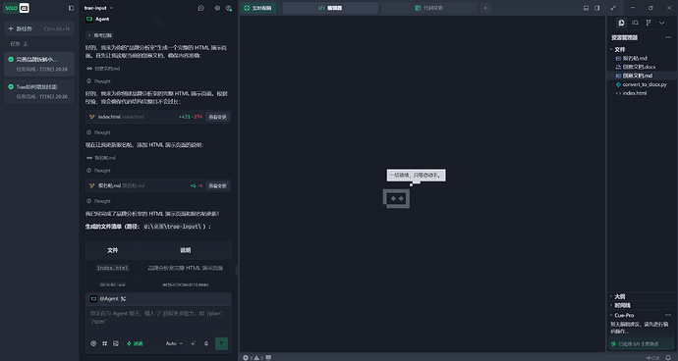Collapse the Cue-Pro section
This screenshot has width=678, height=361.
point(622,315)
